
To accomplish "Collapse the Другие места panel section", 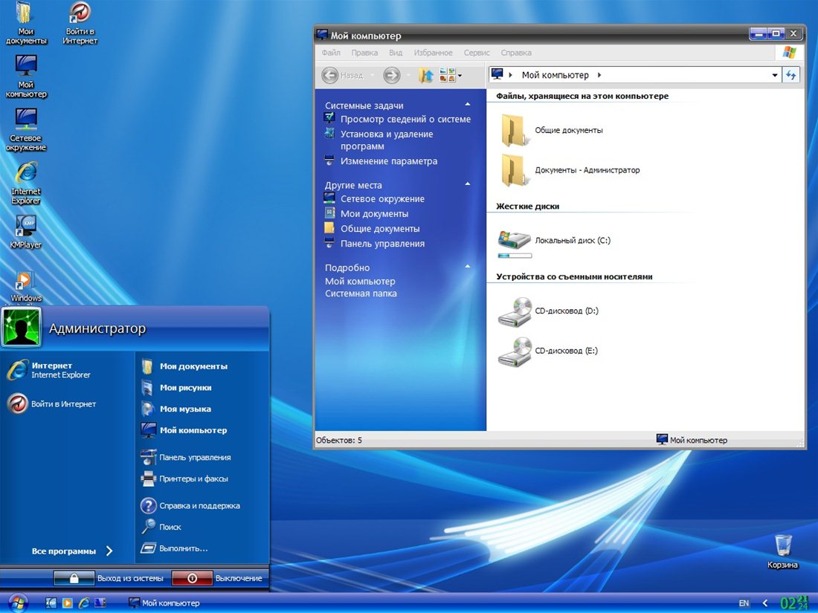I will (x=468, y=184).
